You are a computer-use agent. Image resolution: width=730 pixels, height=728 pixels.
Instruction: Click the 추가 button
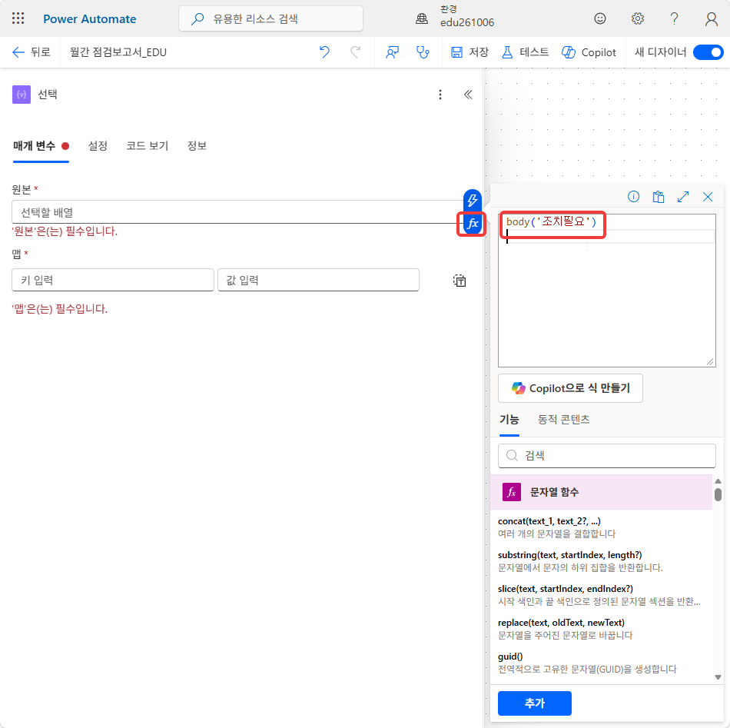coord(535,703)
